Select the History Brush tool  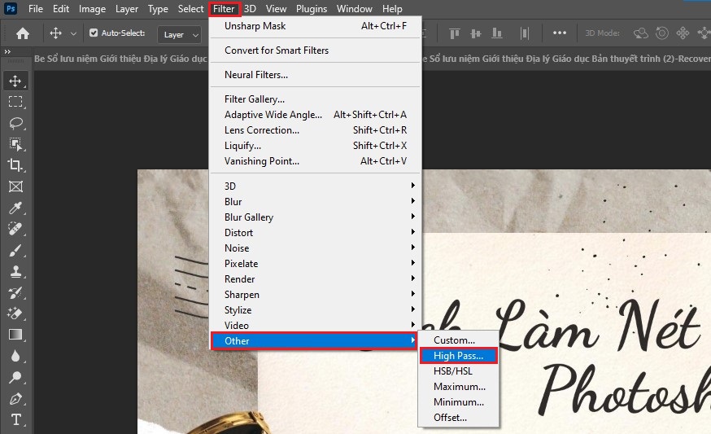(15, 292)
